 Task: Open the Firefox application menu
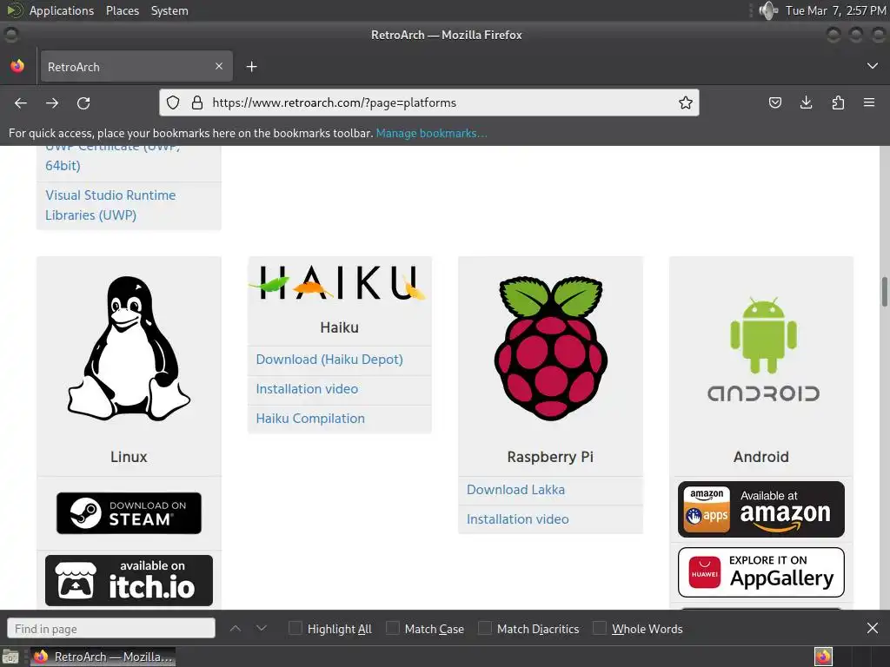(869, 102)
